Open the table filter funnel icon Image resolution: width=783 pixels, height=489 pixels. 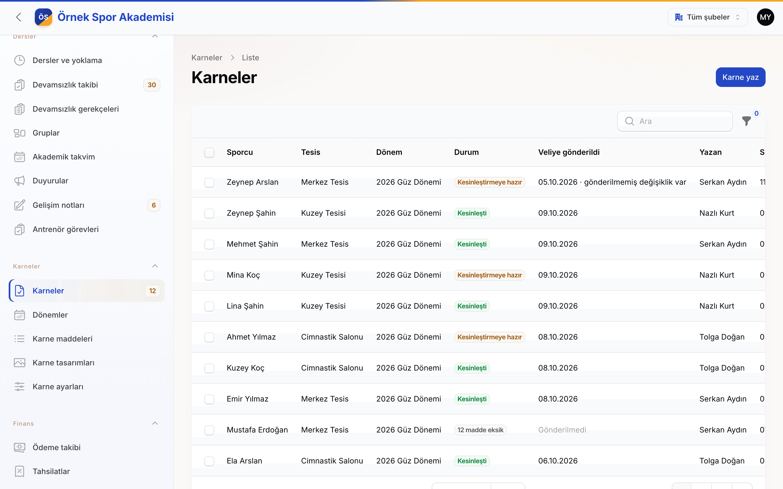pos(747,121)
